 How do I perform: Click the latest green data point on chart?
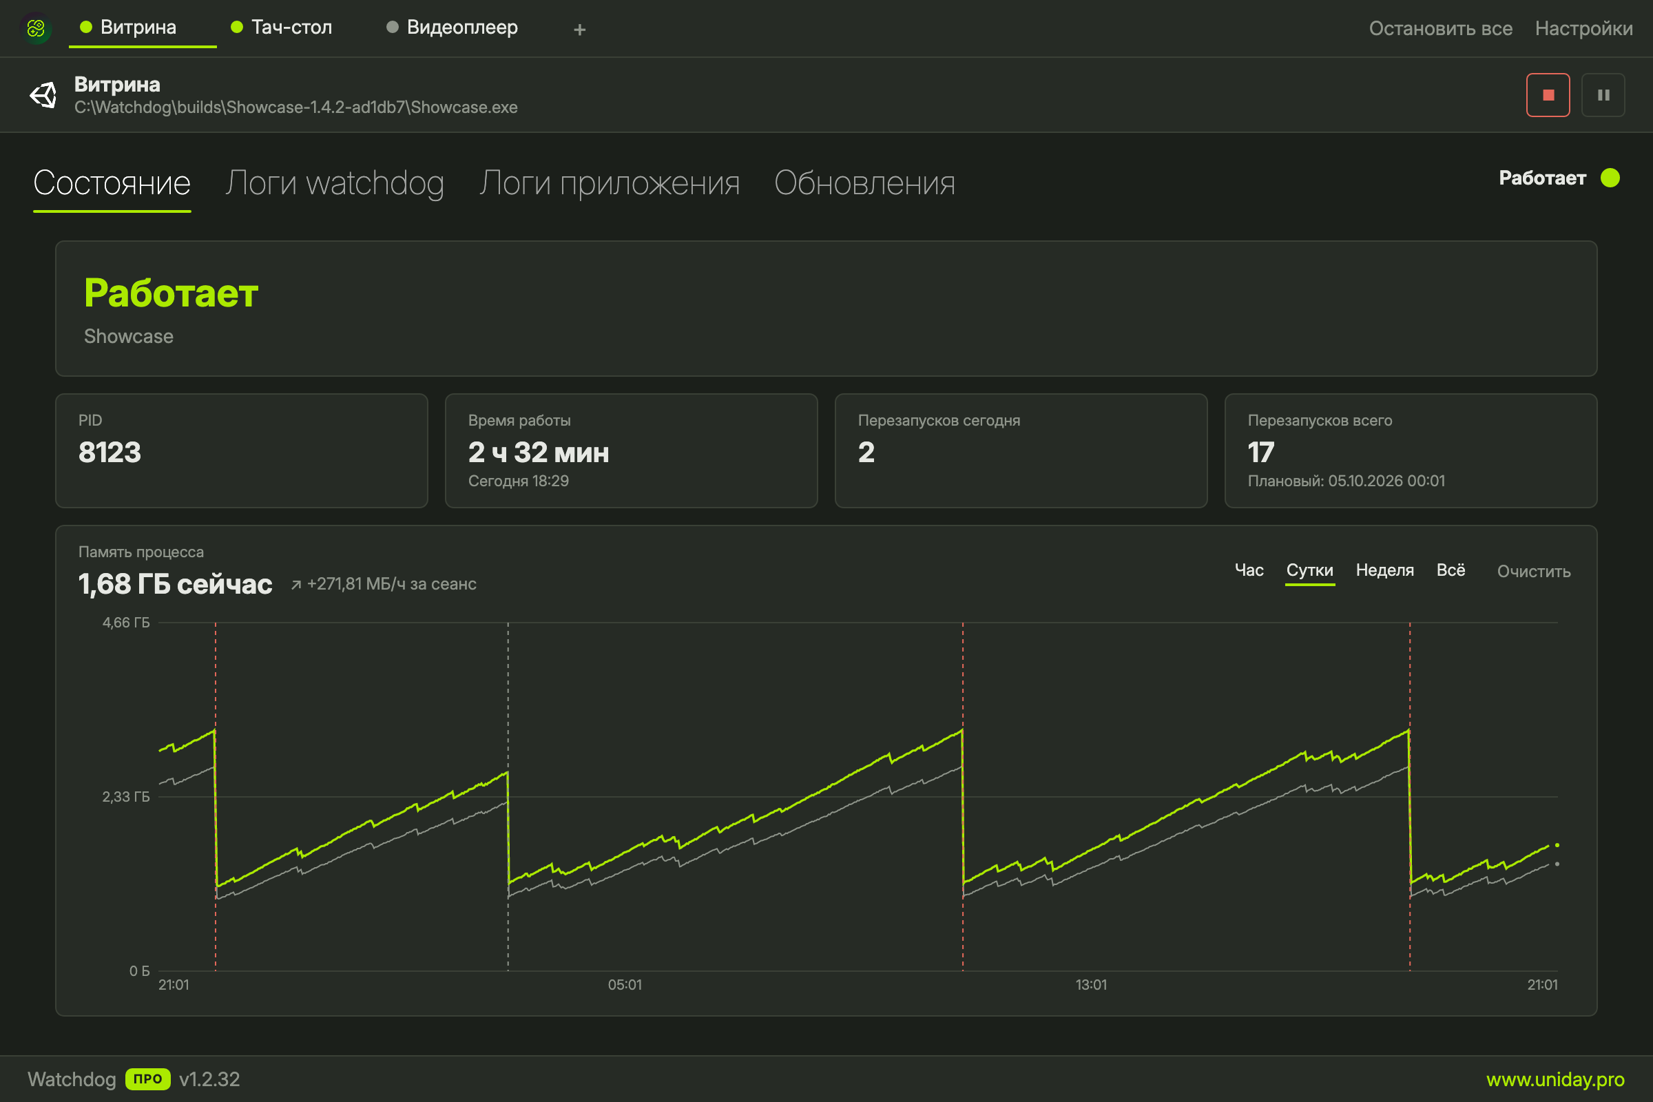pos(1557,845)
